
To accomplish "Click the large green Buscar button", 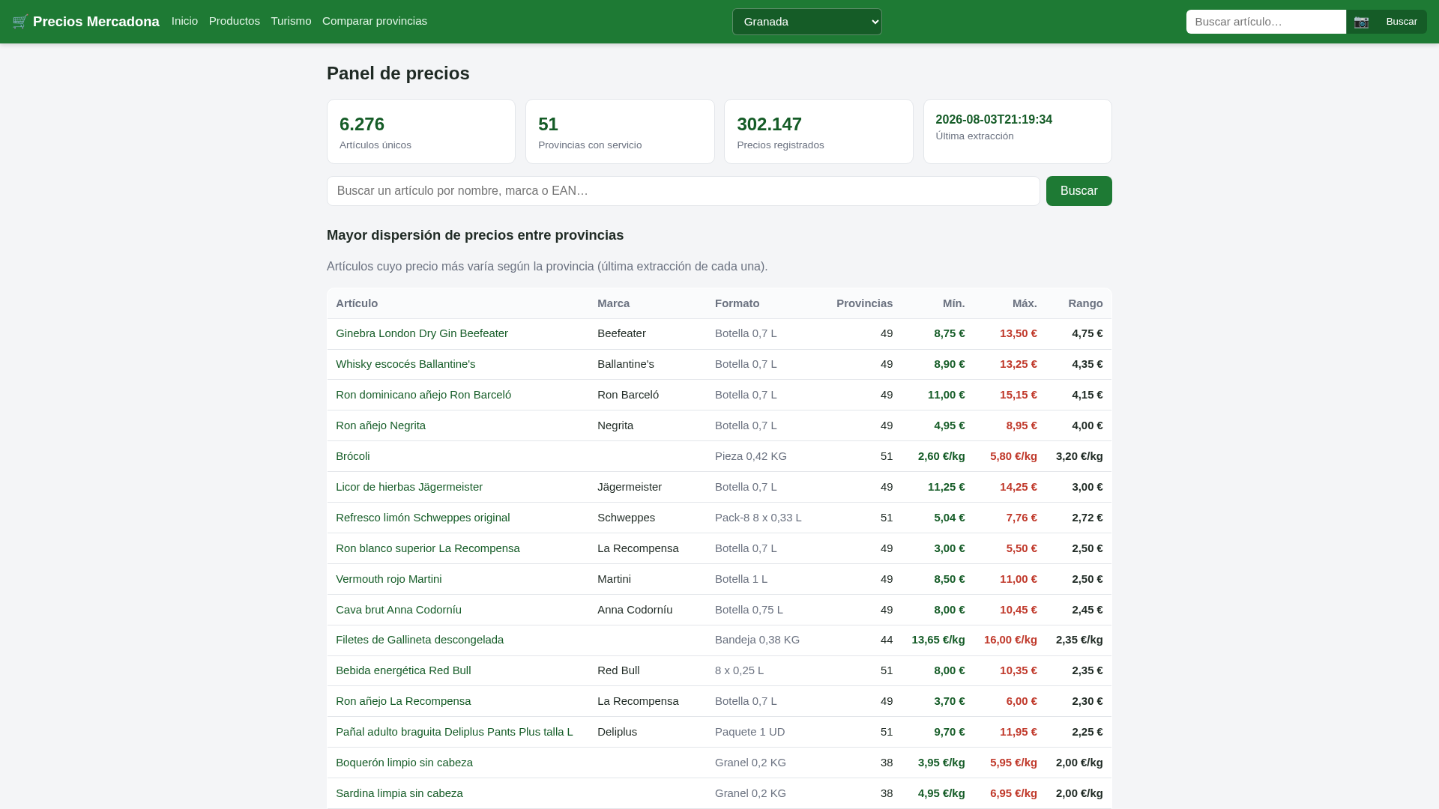I will (1079, 191).
